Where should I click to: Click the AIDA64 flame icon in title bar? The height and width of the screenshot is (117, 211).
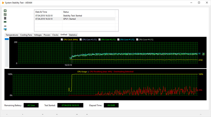point(3,3)
